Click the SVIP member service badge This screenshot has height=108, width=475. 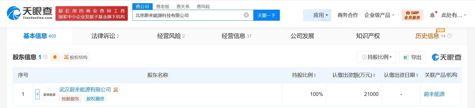(412, 15)
